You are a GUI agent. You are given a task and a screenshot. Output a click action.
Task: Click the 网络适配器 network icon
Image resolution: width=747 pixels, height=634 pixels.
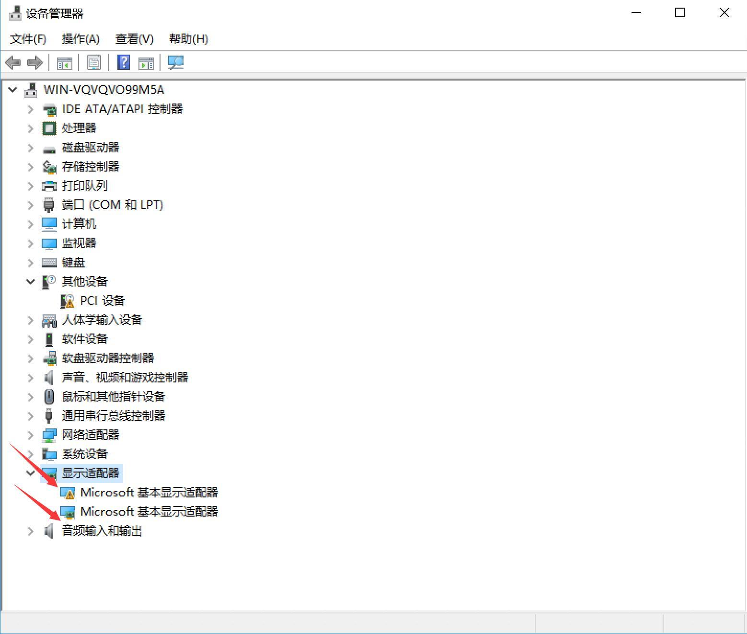[x=49, y=435]
